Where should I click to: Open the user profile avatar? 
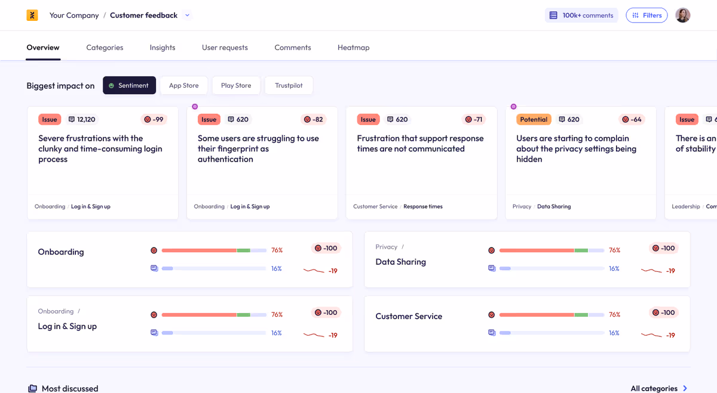tap(682, 16)
